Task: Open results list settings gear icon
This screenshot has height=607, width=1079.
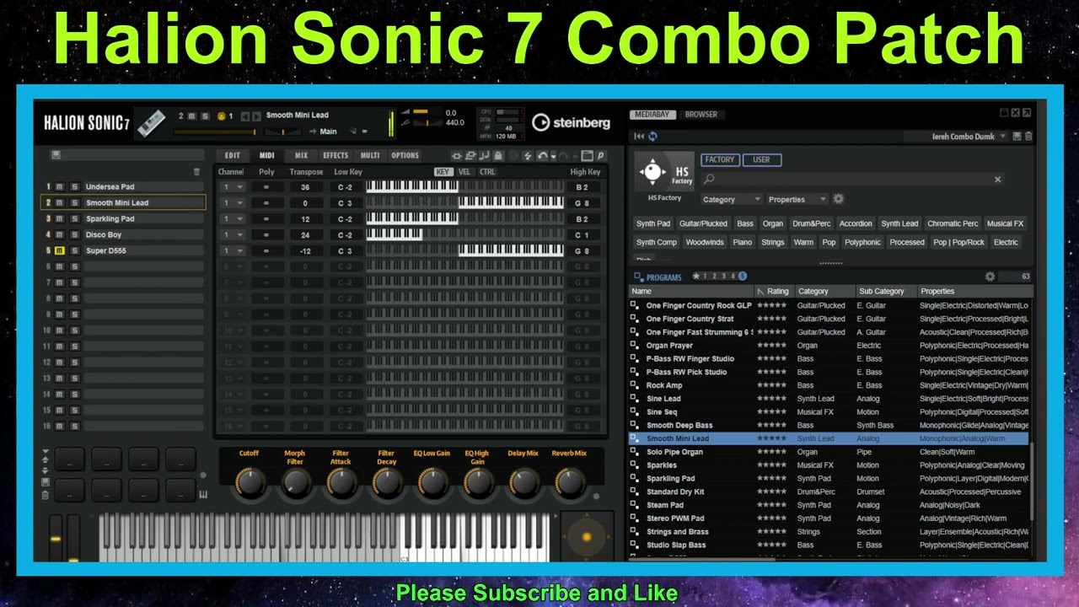Action: pyautogui.click(x=990, y=277)
